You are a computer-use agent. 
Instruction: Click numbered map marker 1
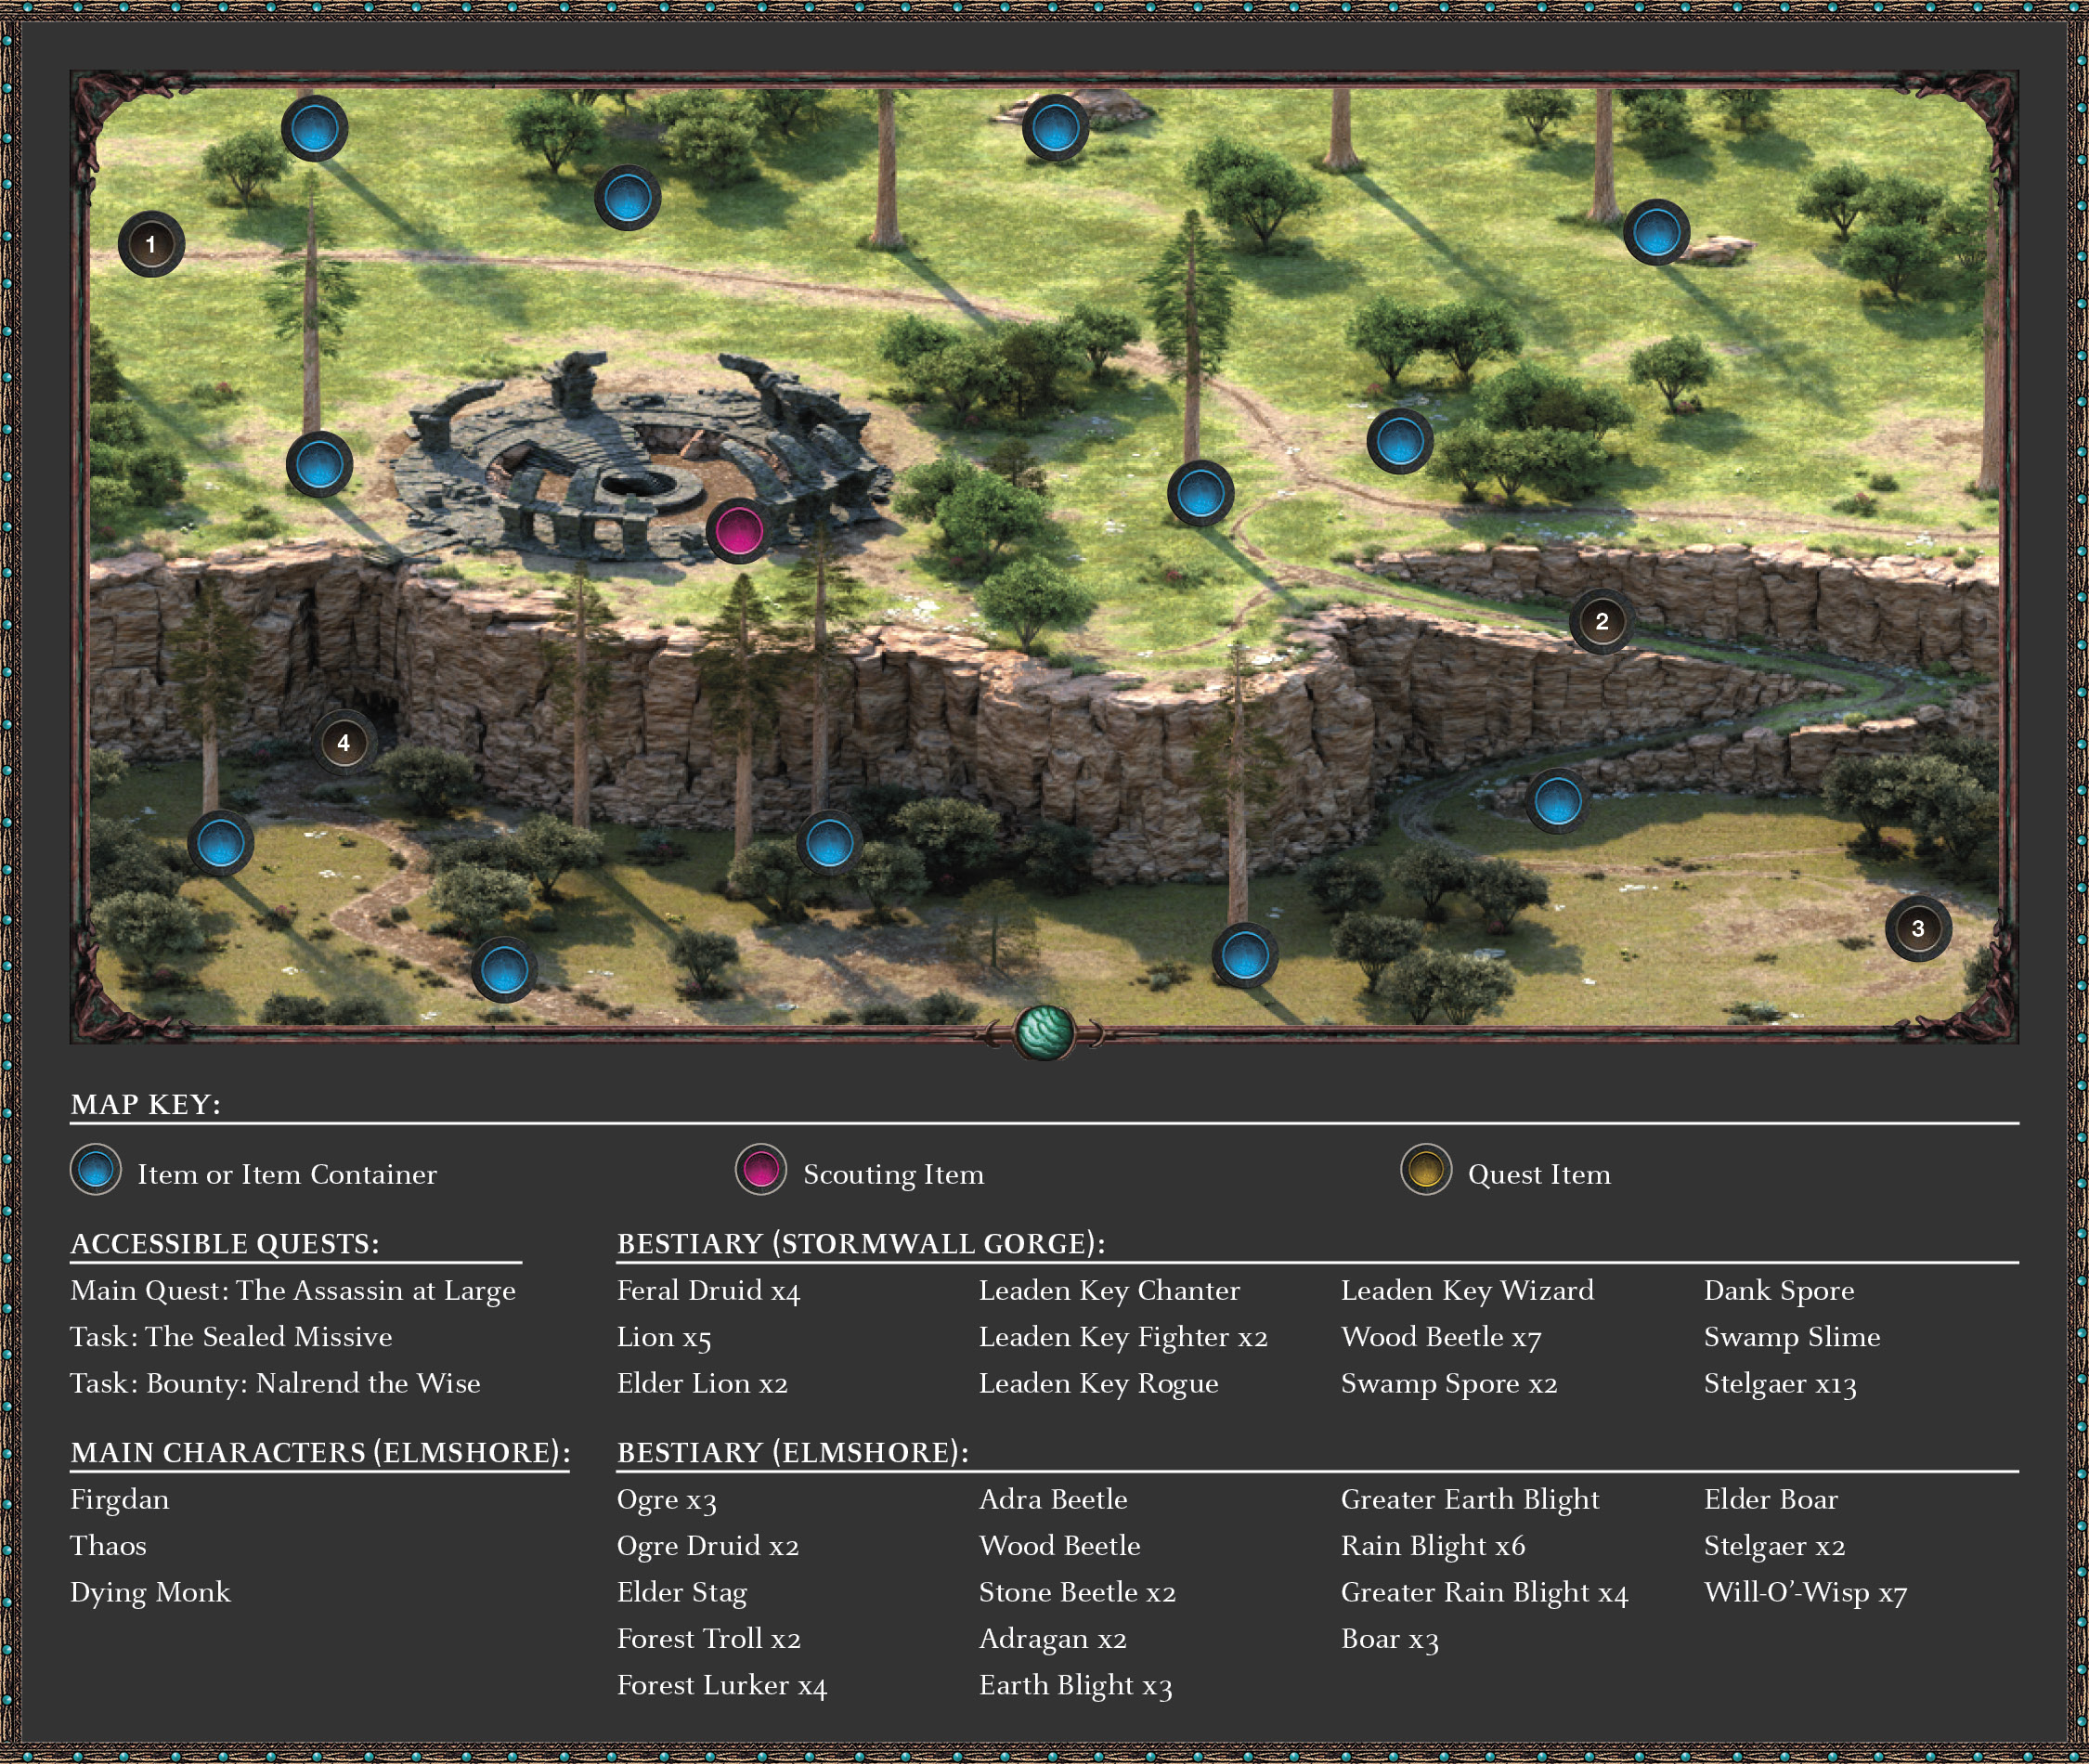(x=151, y=244)
